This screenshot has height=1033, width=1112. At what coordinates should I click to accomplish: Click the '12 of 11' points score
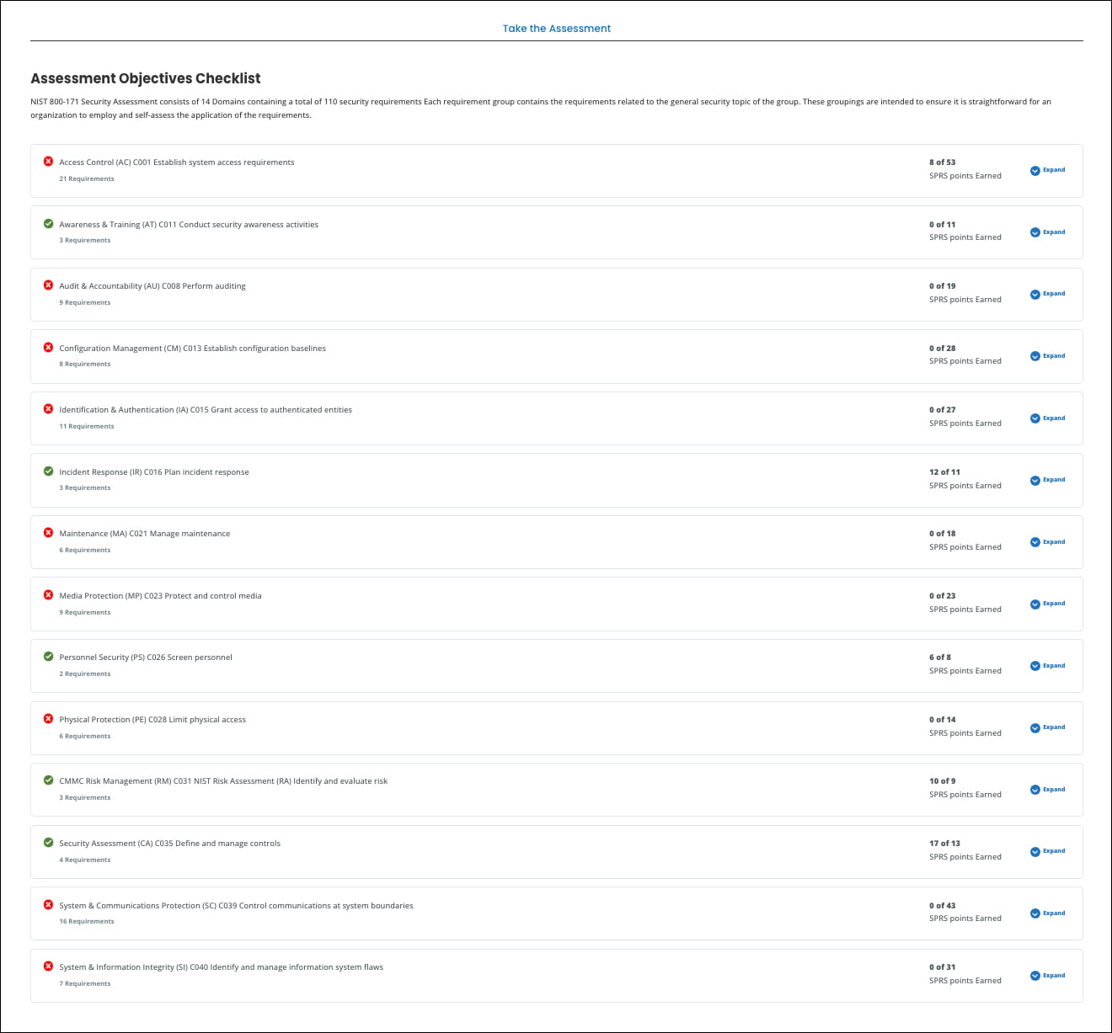(944, 472)
